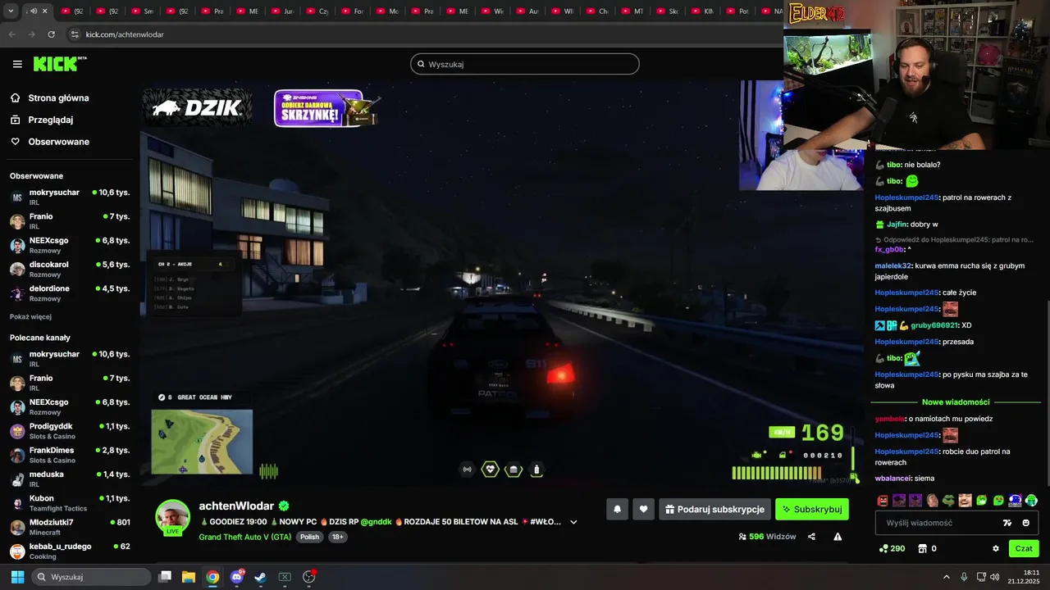Open Steam from the taskbar

click(260, 577)
